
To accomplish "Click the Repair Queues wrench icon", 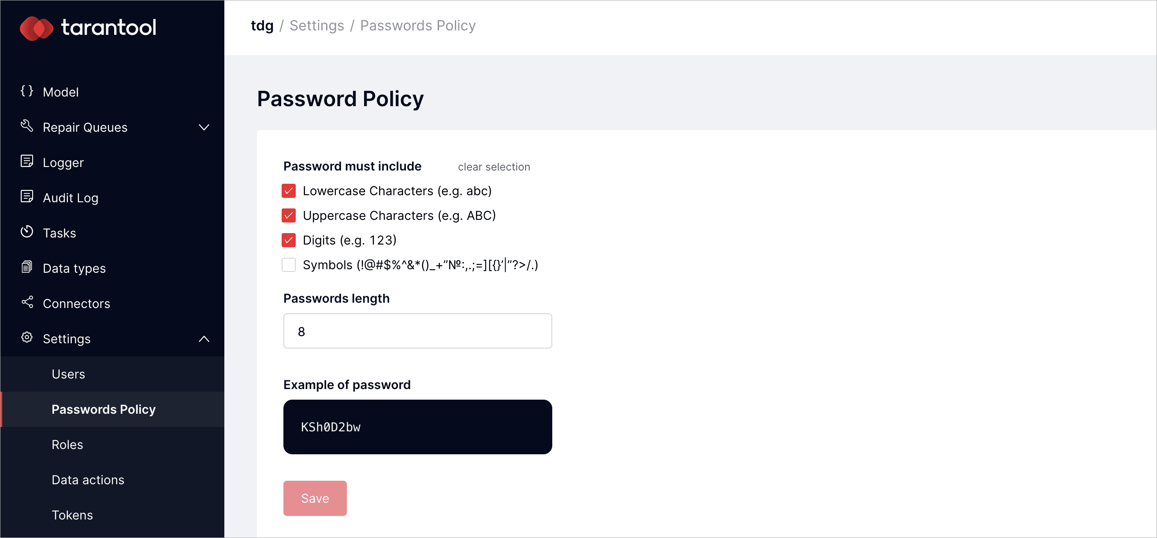I will pos(27,126).
